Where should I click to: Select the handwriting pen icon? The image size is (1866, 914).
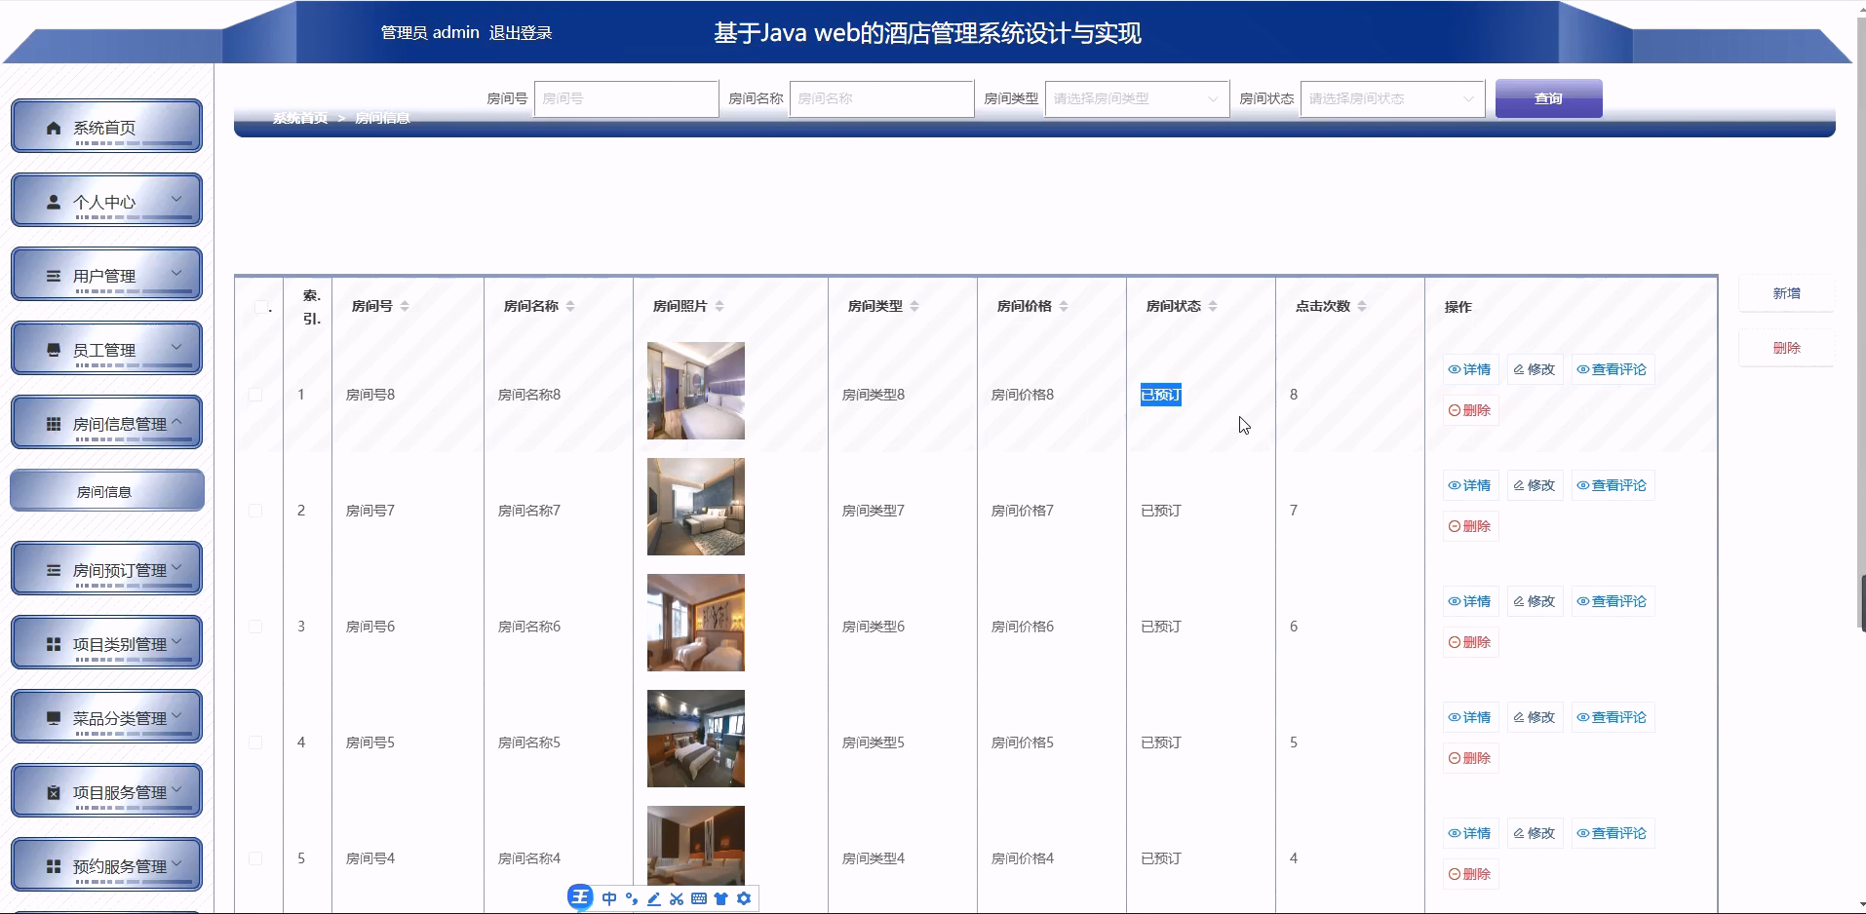coord(653,898)
